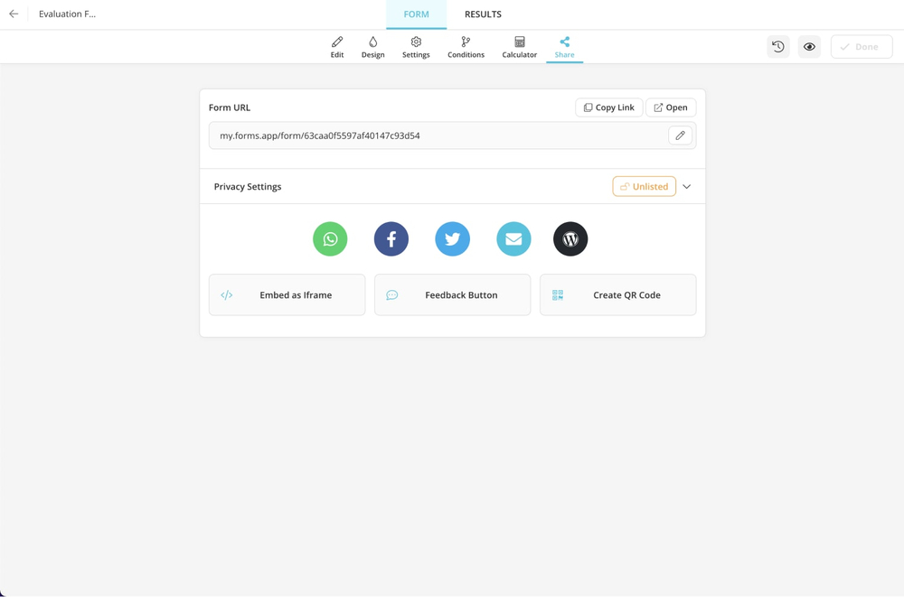Share form on Facebook
Image resolution: width=904 pixels, height=597 pixels.
391,239
